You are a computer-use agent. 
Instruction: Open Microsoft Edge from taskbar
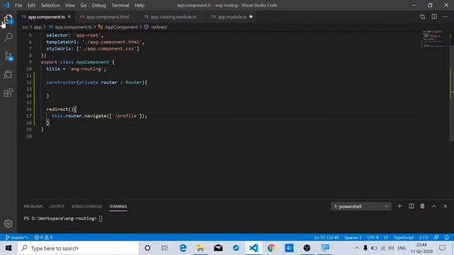[183, 248]
